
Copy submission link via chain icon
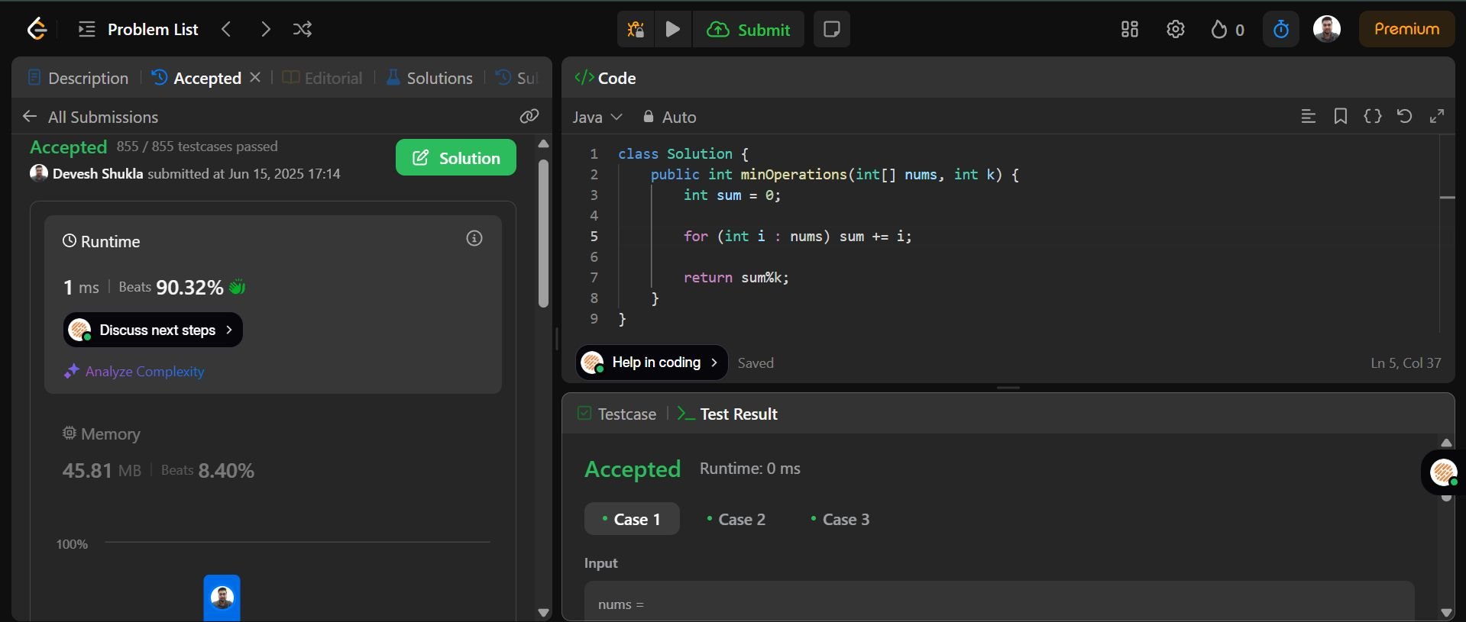point(529,116)
